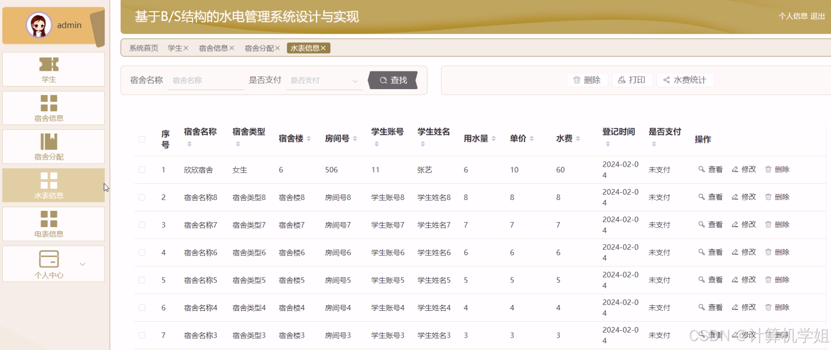Edit the 宿舍名称4 row

(x=744, y=307)
